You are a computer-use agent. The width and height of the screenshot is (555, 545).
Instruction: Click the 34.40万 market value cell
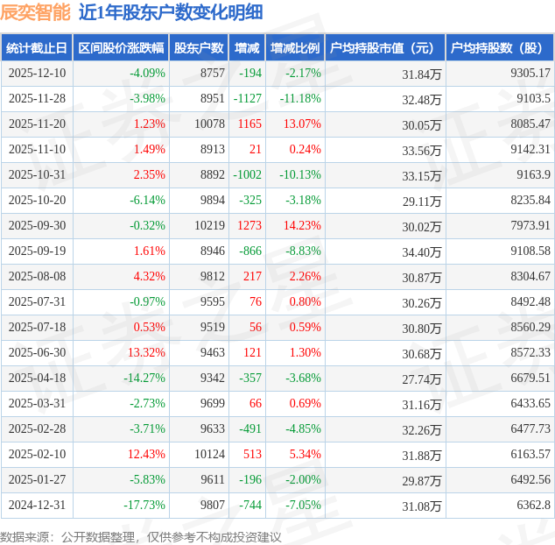(x=422, y=252)
